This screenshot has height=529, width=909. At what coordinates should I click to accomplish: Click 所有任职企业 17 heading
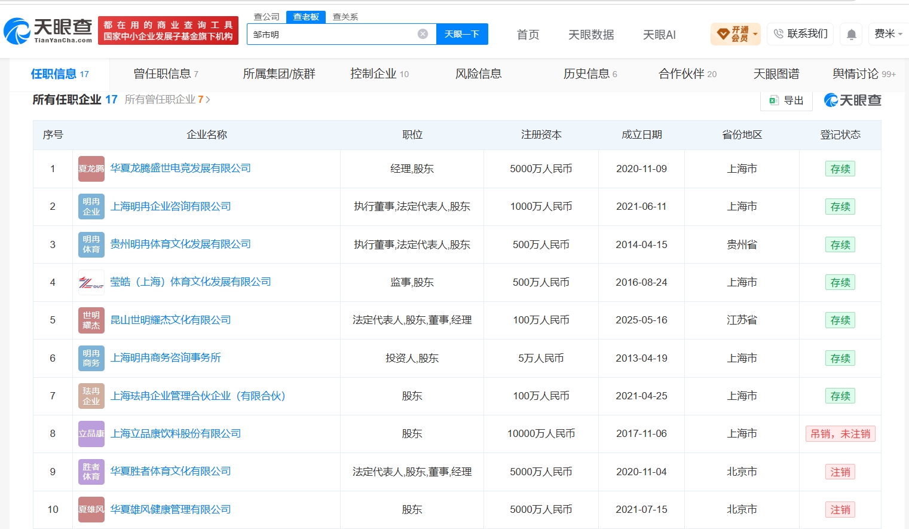tap(75, 99)
